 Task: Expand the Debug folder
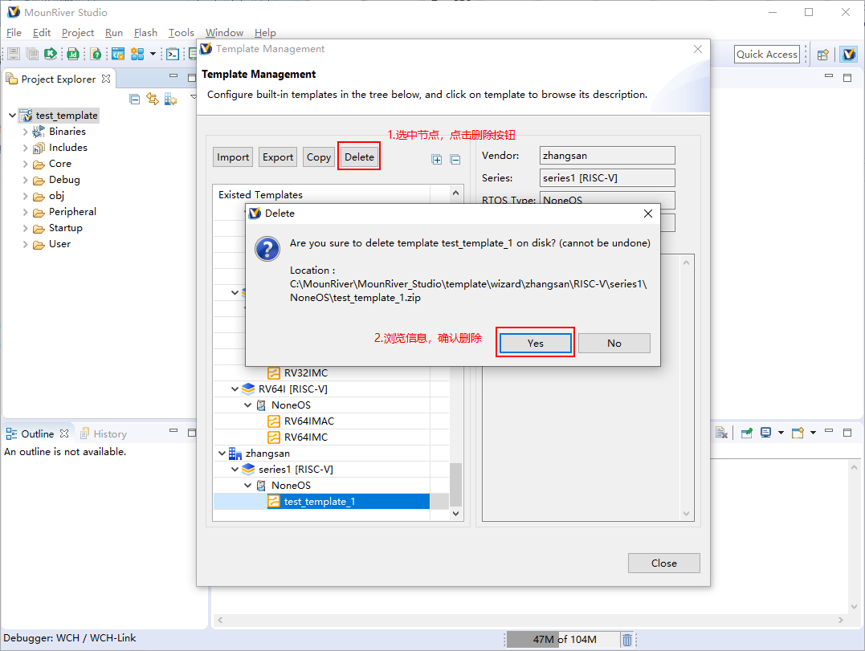point(26,180)
